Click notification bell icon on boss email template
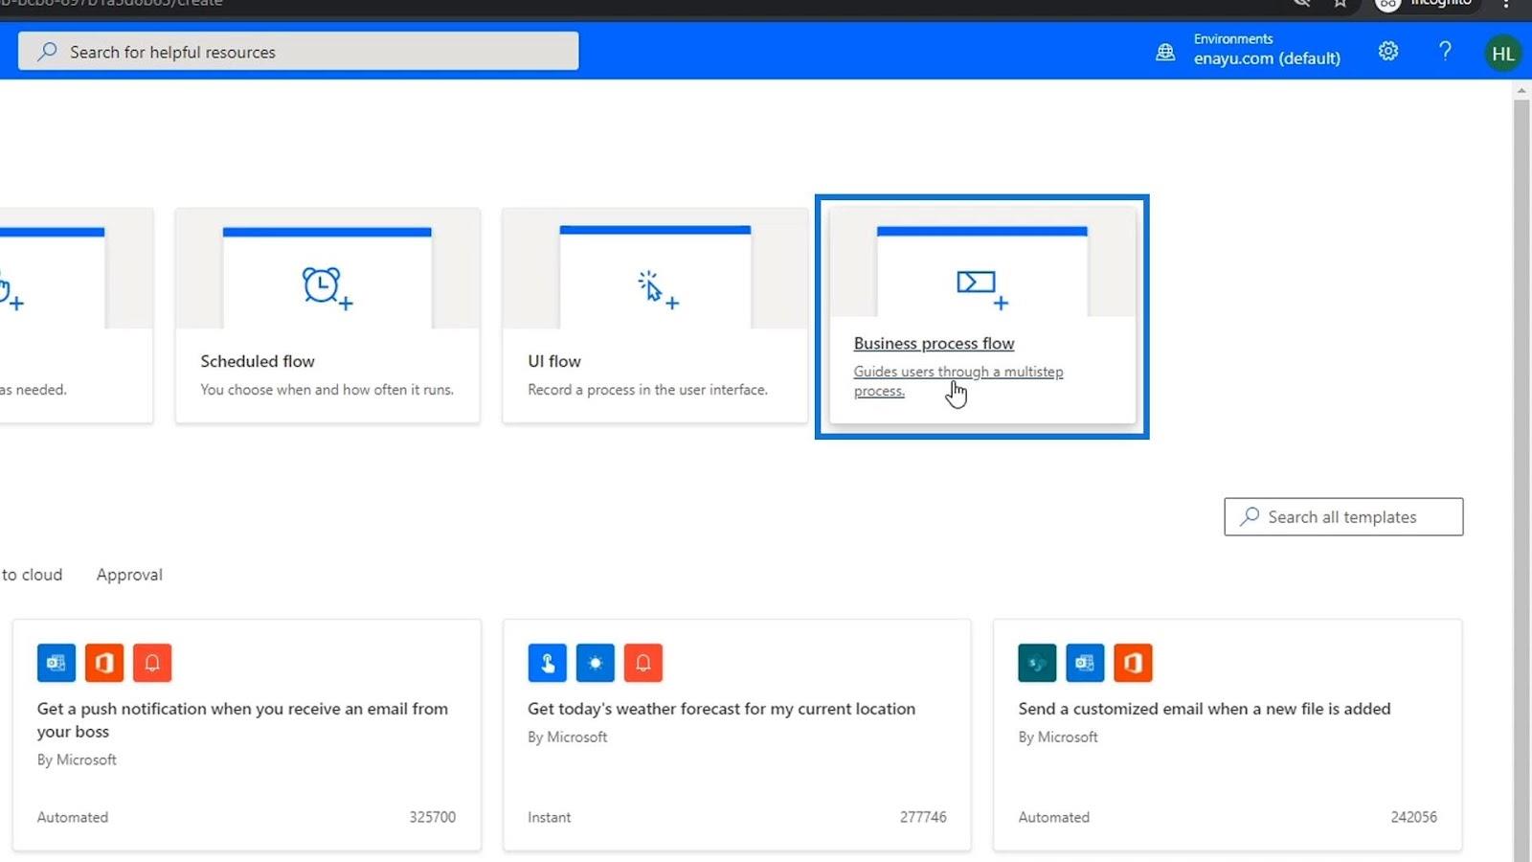Image resolution: width=1532 pixels, height=862 pixels. click(152, 663)
